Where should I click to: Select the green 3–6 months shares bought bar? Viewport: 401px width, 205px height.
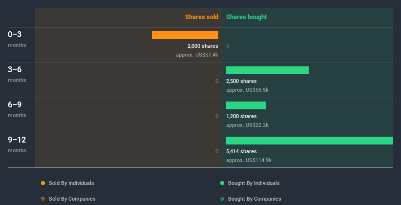(267, 70)
